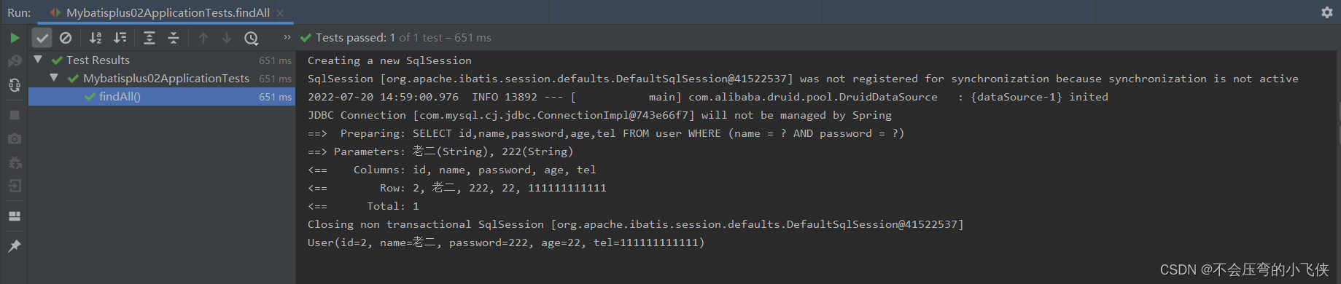The height and width of the screenshot is (284, 1341).
Task: Collapse the Test Results tree node
Action: [x=38, y=60]
